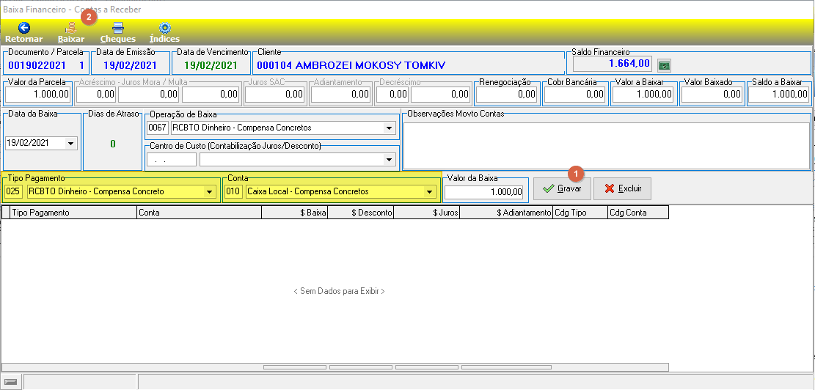Image resolution: width=815 pixels, height=390 pixels.
Task: Click the Data de Emissão 19/02/2021 value
Action: pyautogui.click(x=129, y=65)
